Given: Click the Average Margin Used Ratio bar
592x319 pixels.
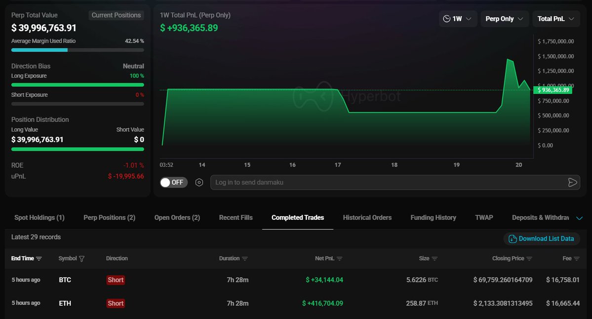Looking at the screenshot, I should click(x=78, y=50).
